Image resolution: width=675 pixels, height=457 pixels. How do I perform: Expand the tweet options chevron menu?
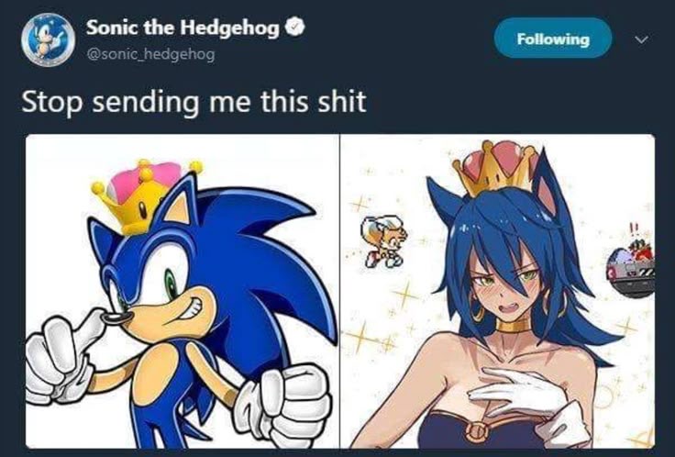click(x=641, y=39)
